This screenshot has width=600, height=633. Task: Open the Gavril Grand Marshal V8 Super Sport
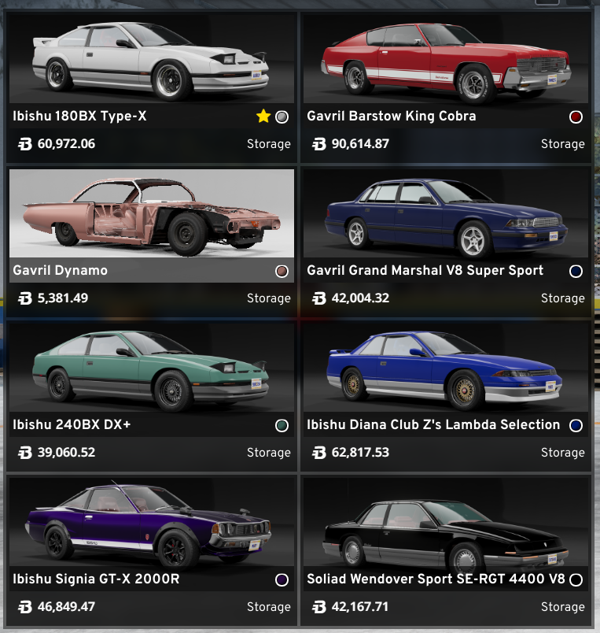(x=446, y=242)
